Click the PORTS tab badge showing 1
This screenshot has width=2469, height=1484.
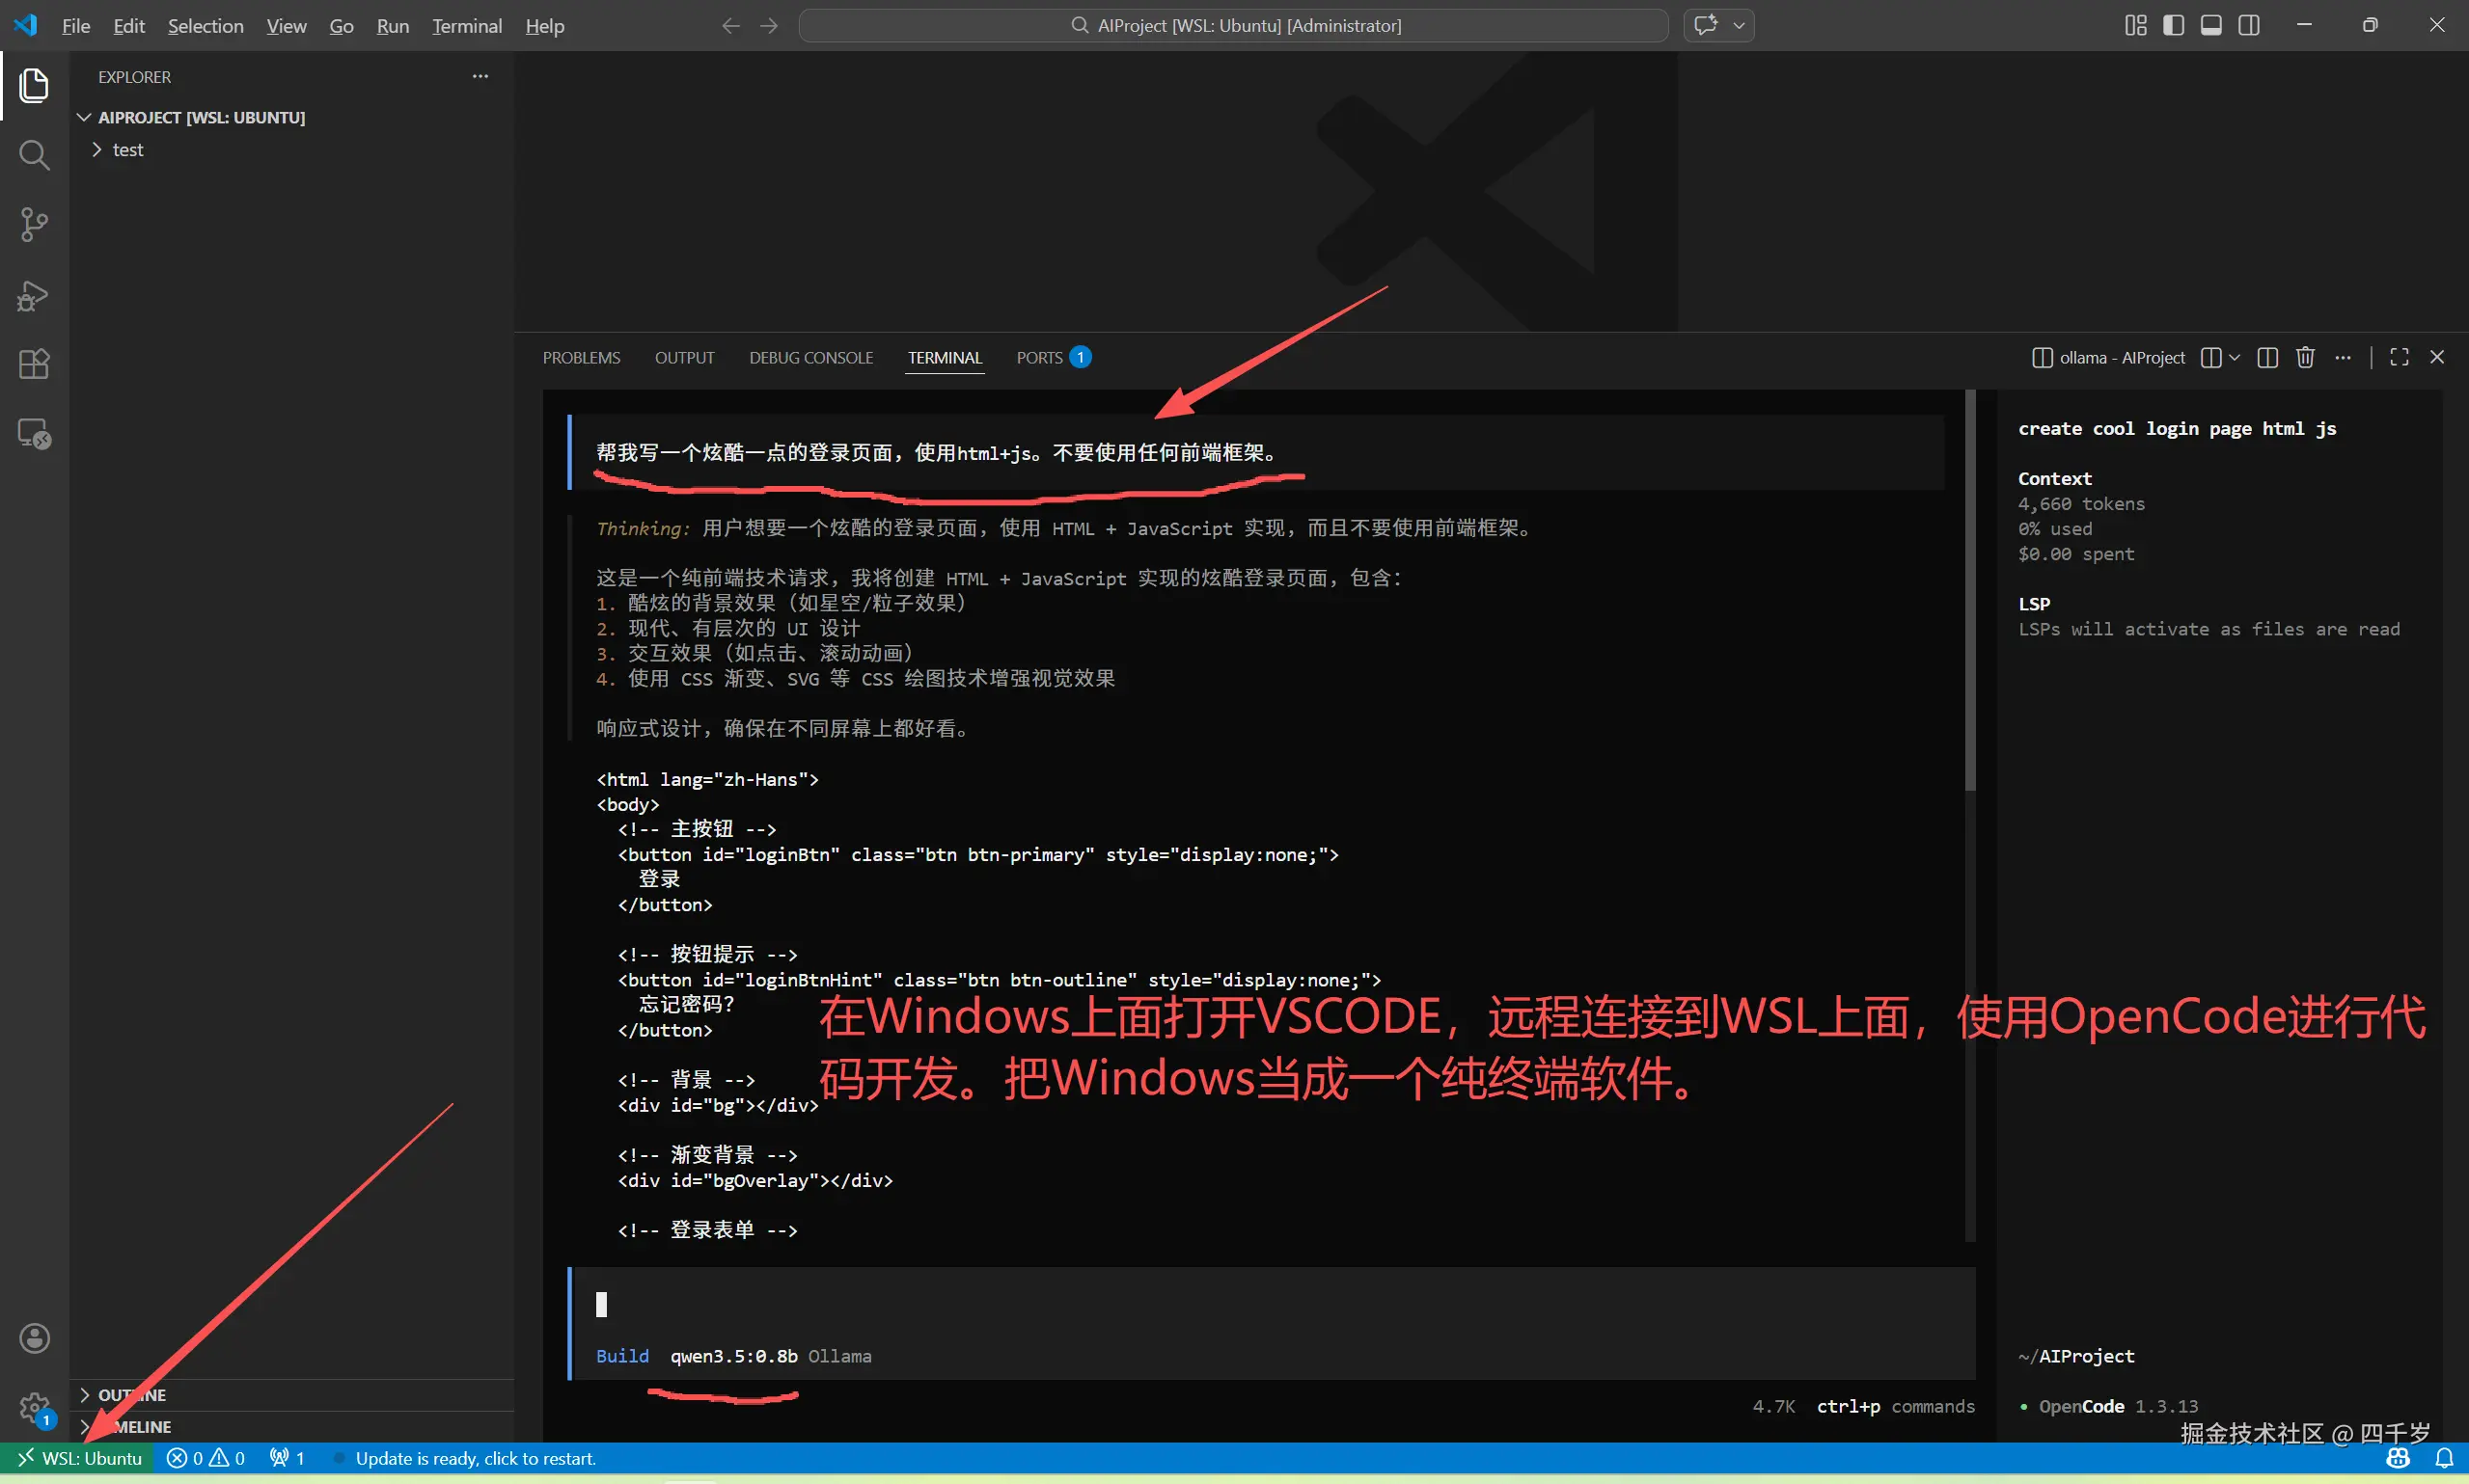coord(1081,356)
